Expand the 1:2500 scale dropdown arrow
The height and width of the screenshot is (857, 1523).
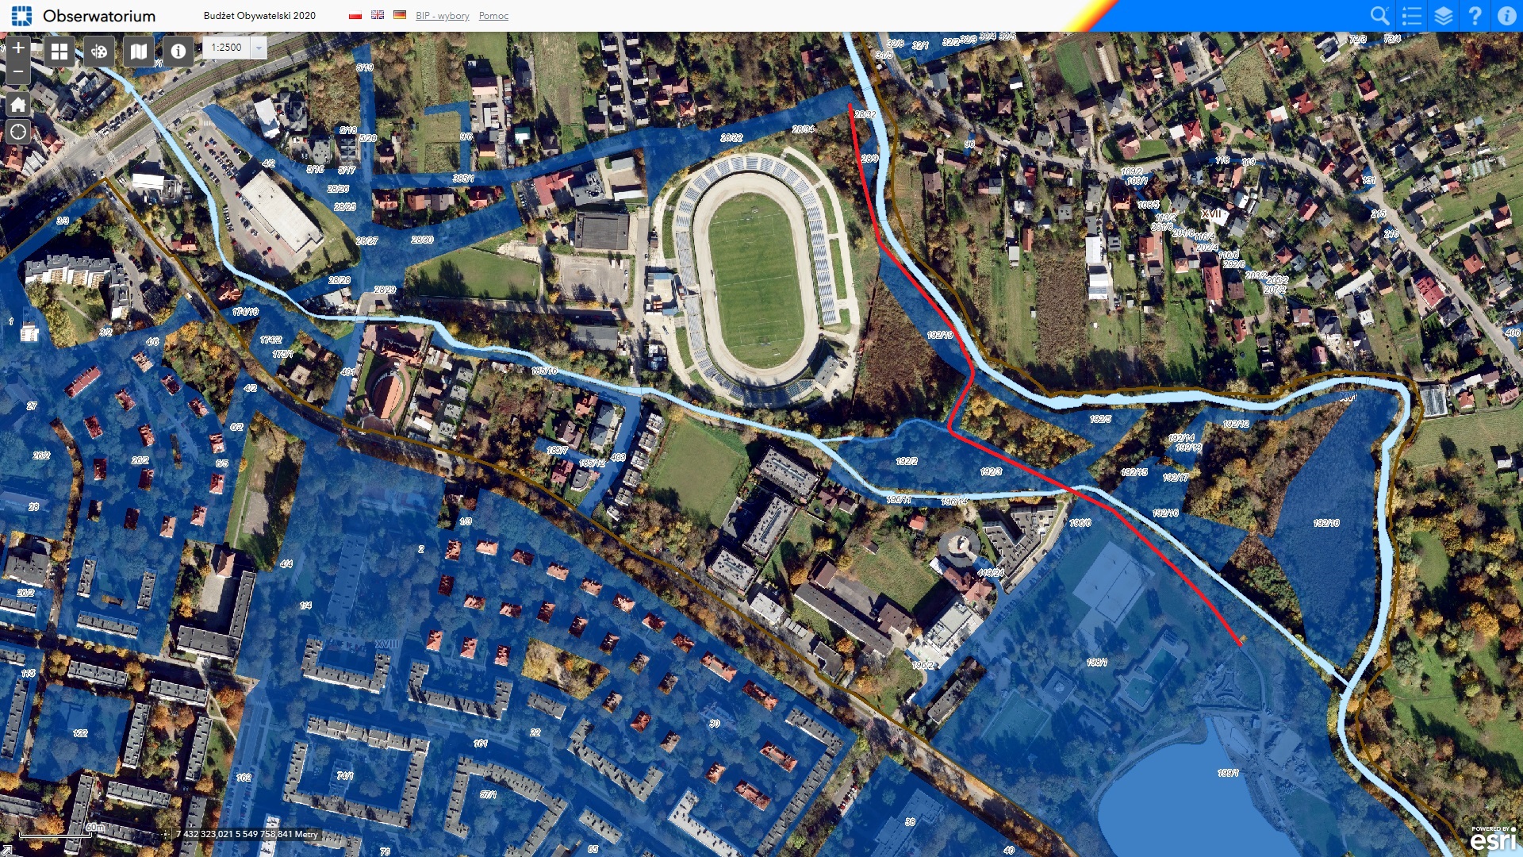(259, 48)
